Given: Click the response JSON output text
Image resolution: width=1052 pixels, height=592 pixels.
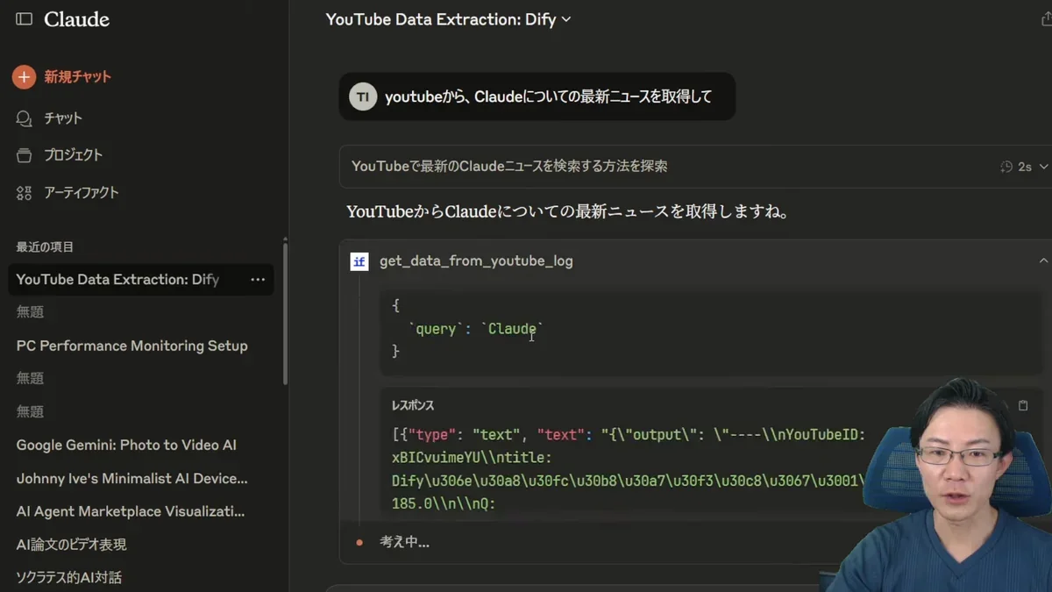Looking at the screenshot, I should (629, 469).
